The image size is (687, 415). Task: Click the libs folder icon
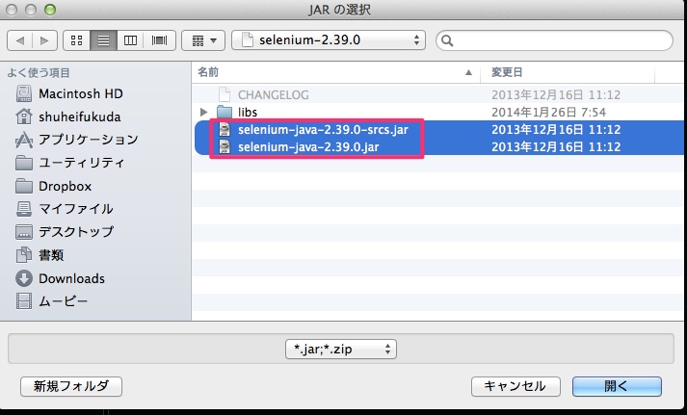tap(225, 112)
